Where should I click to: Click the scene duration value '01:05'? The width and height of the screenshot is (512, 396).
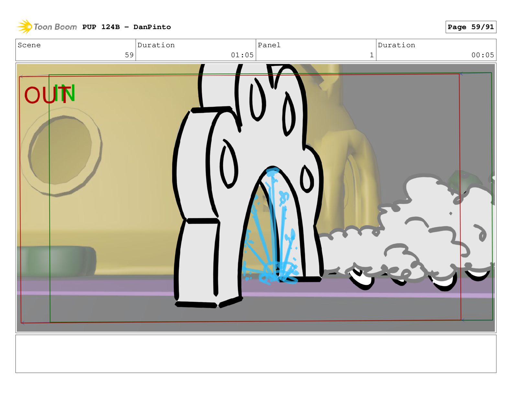242,55
